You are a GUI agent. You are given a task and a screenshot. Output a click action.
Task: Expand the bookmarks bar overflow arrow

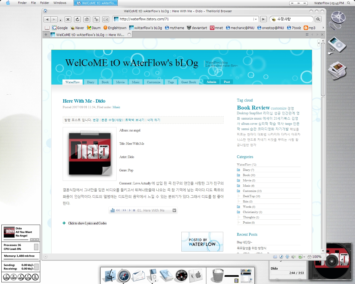click(323, 28)
